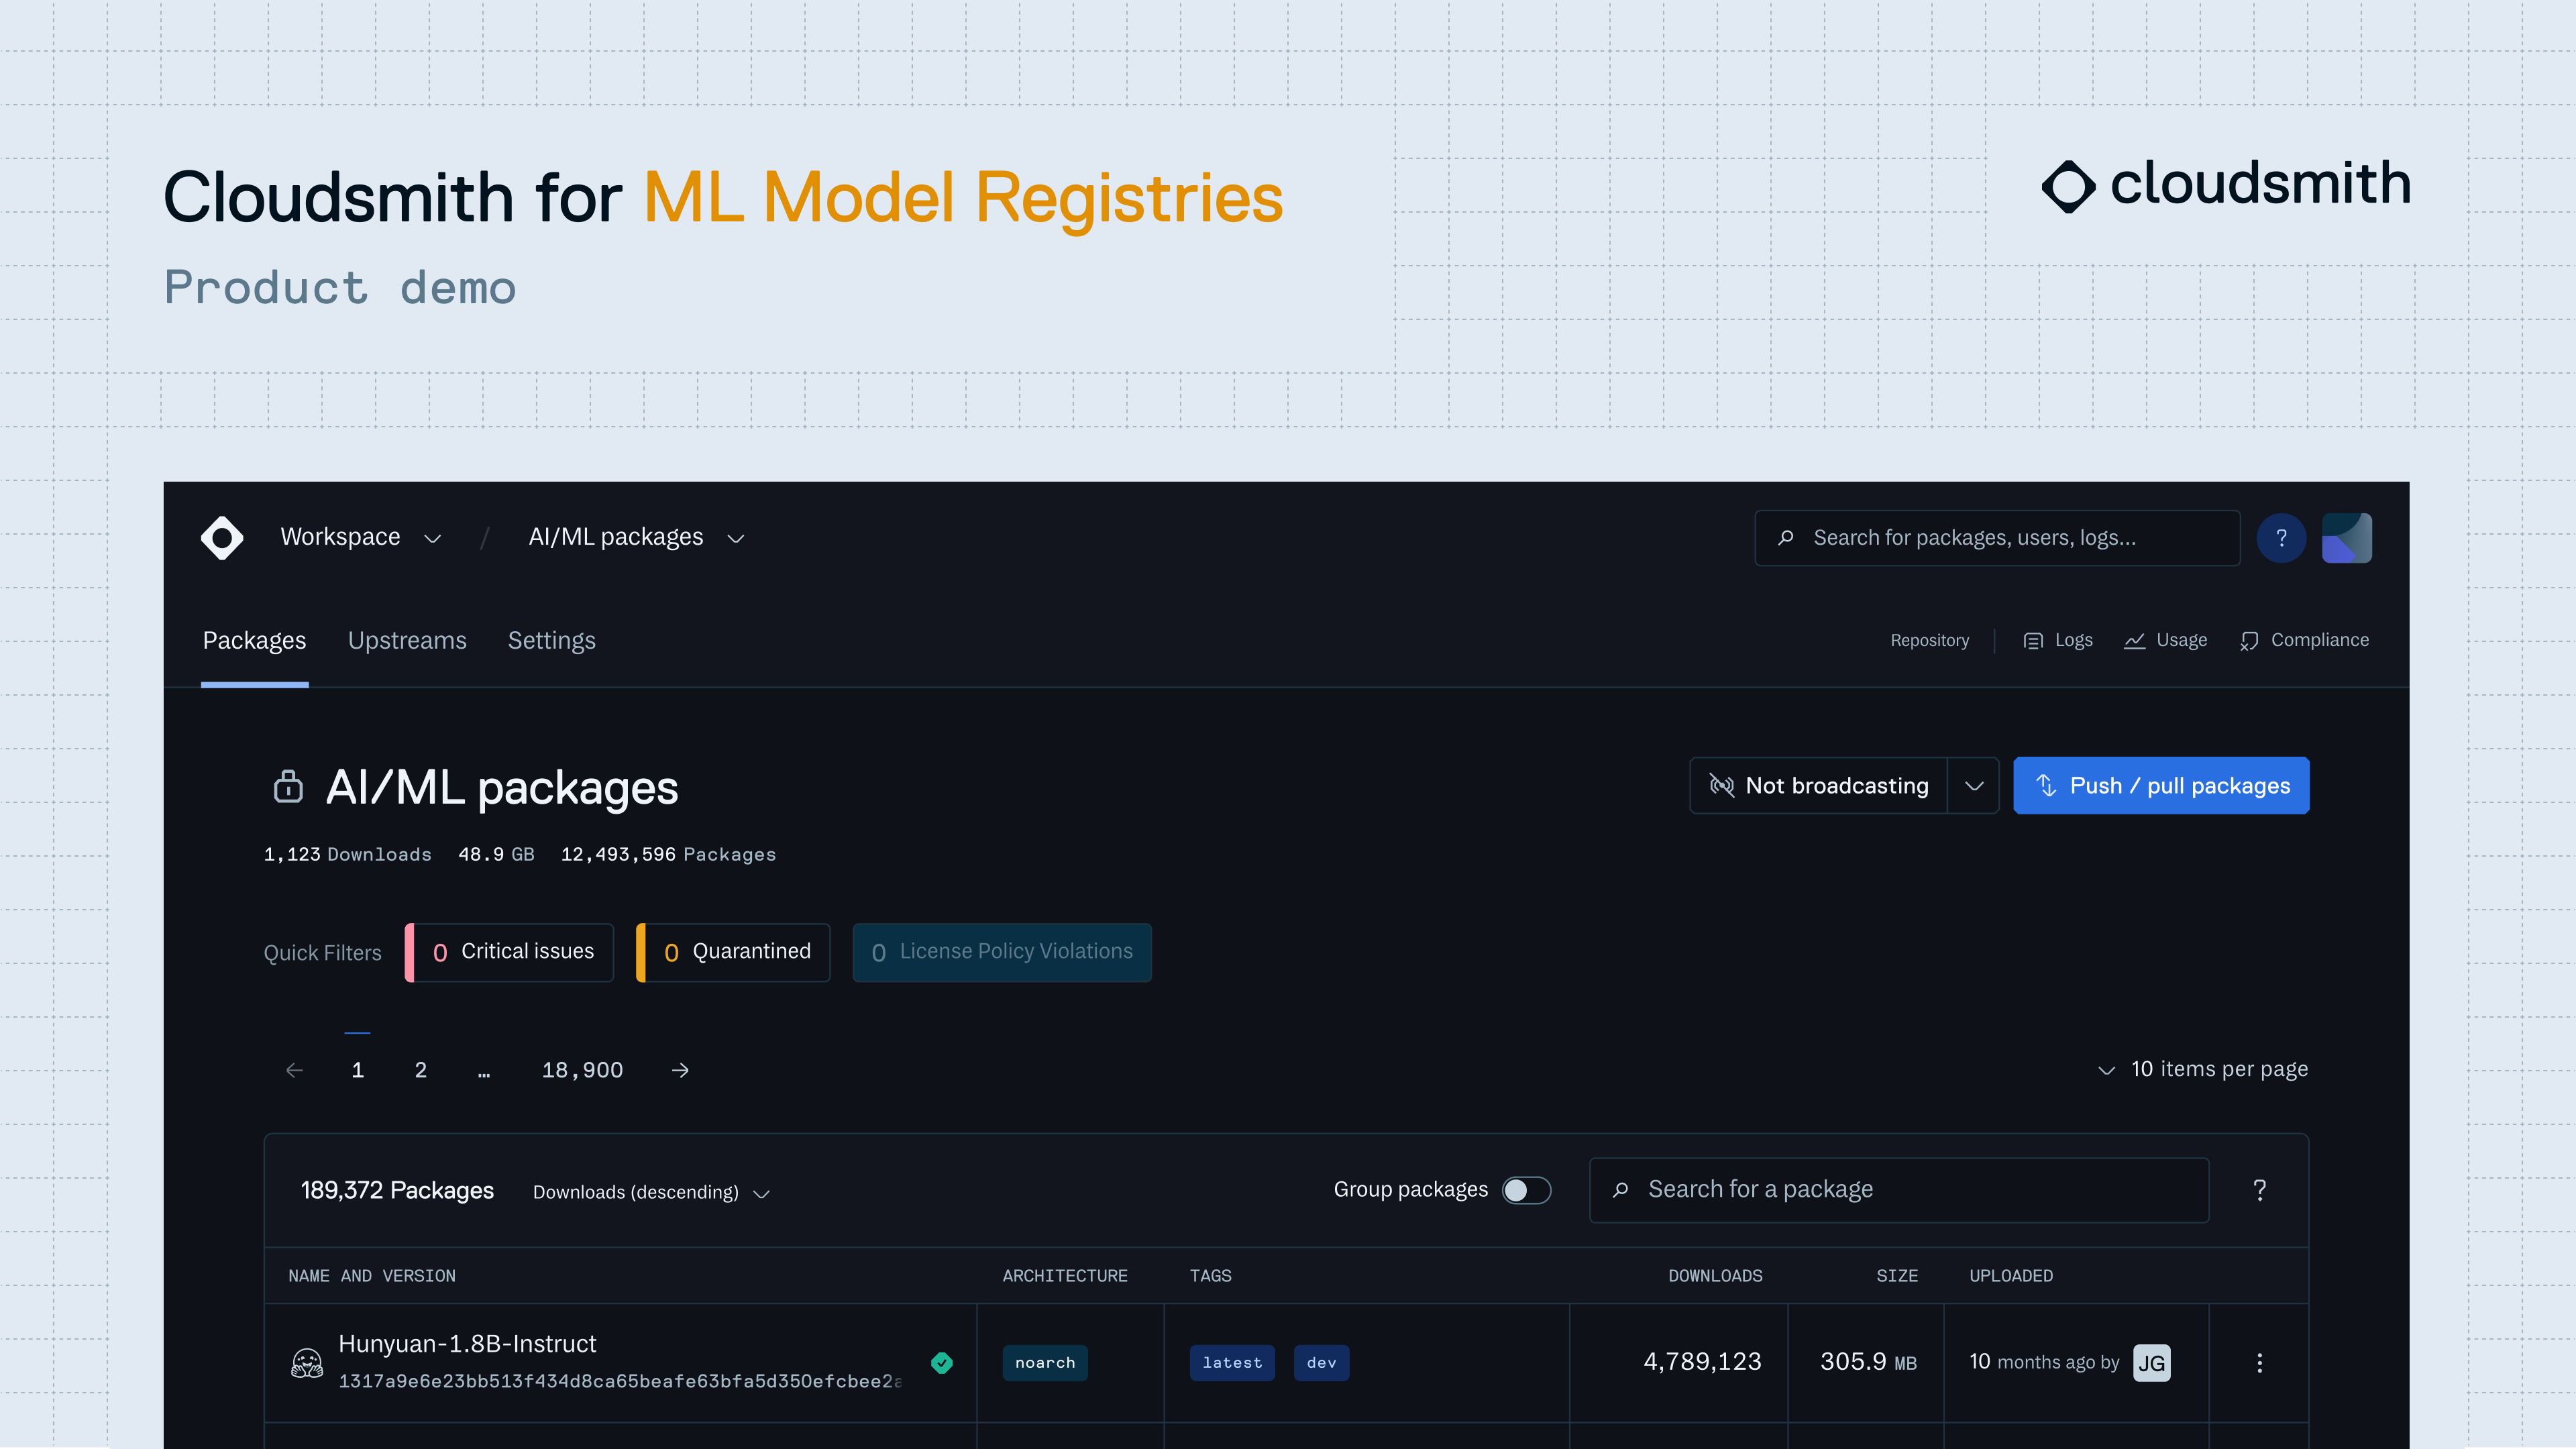The width and height of the screenshot is (2576, 1449).
Task: Click the green verified checkmark badge
Action: coord(941,1363)
